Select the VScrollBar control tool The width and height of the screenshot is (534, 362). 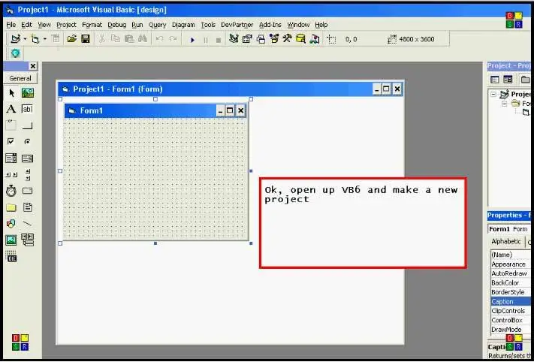28,175
